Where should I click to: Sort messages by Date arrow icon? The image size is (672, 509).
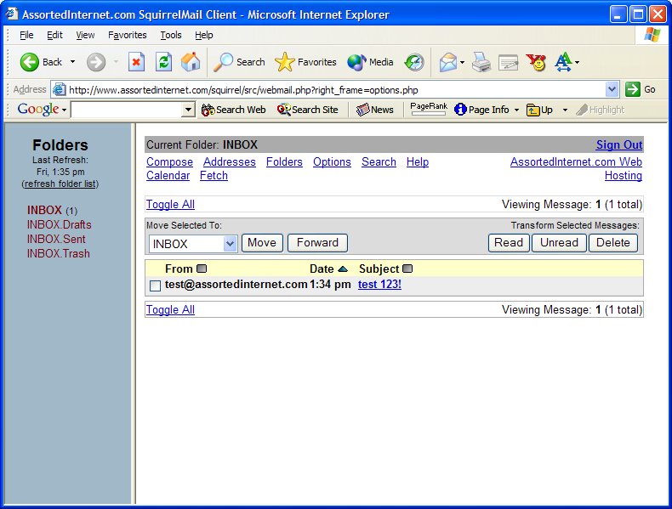tap(343, 269)
